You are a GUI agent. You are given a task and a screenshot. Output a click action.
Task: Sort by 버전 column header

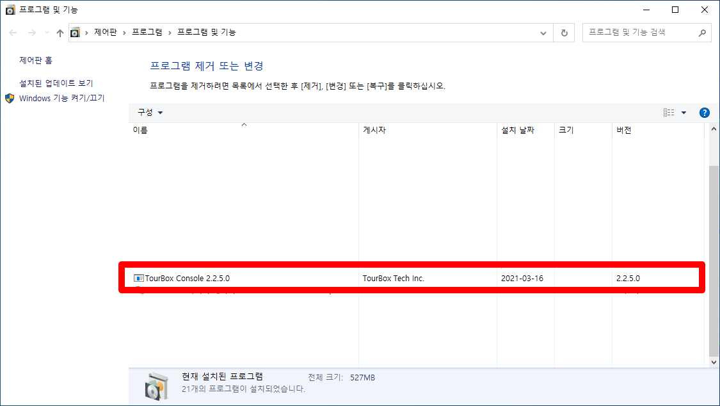click(658, 131)
